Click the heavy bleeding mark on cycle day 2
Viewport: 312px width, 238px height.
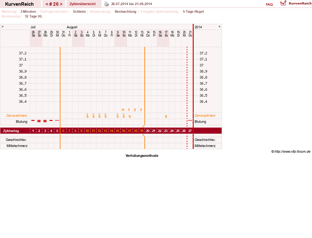pyautogui.click(x=39, y=121)
